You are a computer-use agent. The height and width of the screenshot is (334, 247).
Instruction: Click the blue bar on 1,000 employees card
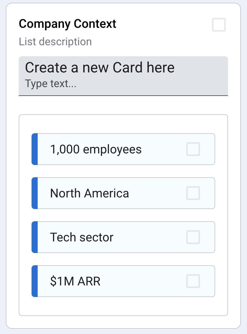click(35, 149)
